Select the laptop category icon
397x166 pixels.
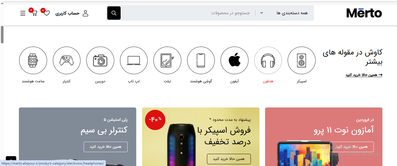pyautogui.click(x=134, y=61)
